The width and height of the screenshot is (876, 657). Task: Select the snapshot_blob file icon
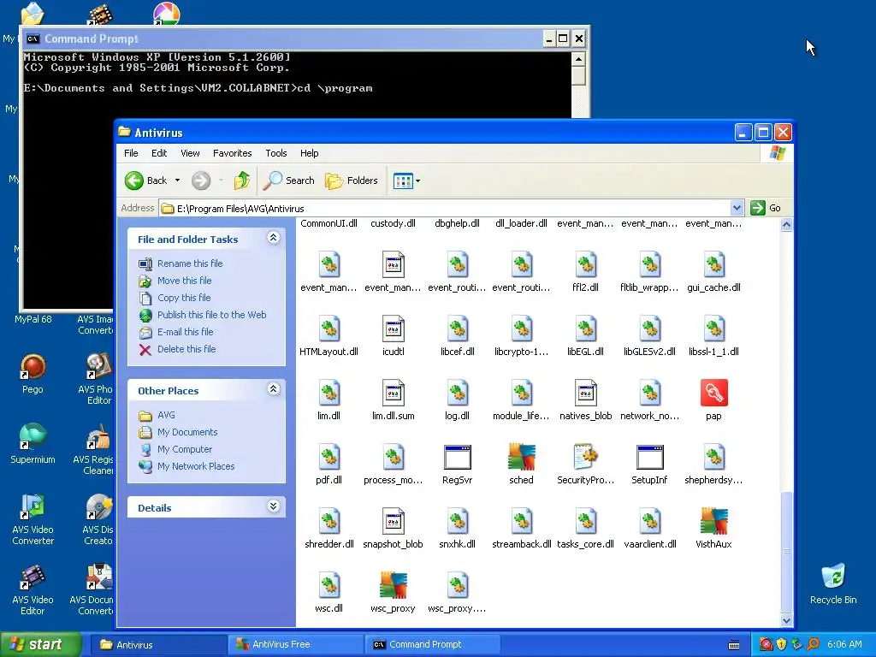point(393,521)
